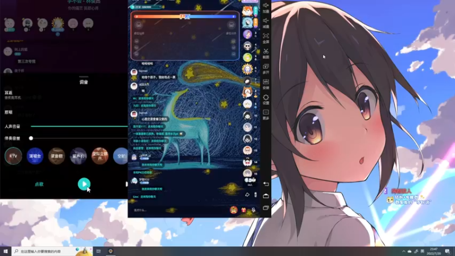Select the 留声机 reverb effect

(x=78, y=156)
